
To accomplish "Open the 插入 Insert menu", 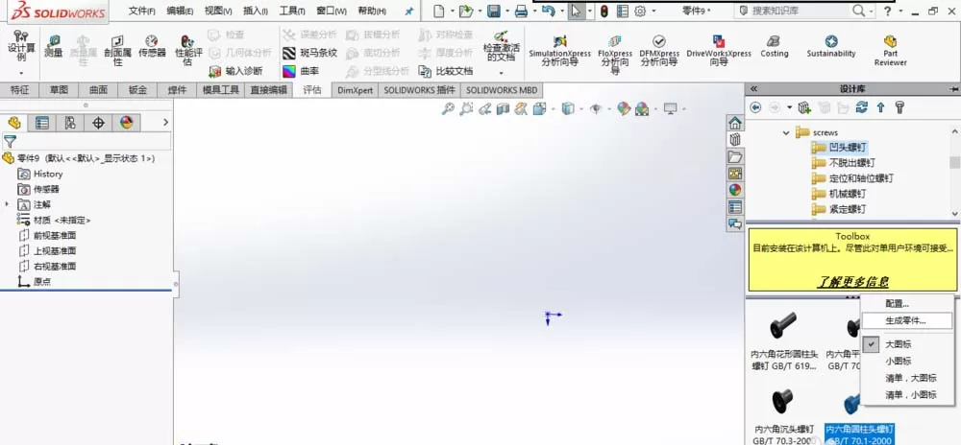I will click(256, 11).
